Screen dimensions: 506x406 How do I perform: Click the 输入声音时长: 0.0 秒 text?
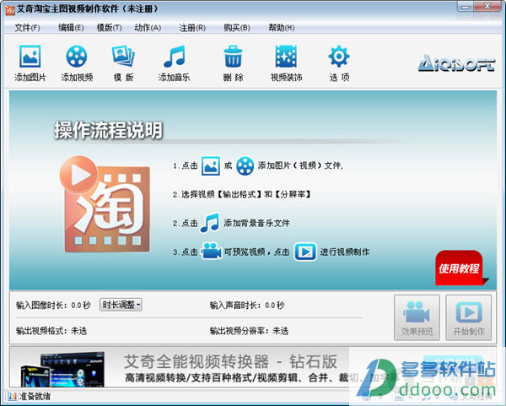[247, 306]
